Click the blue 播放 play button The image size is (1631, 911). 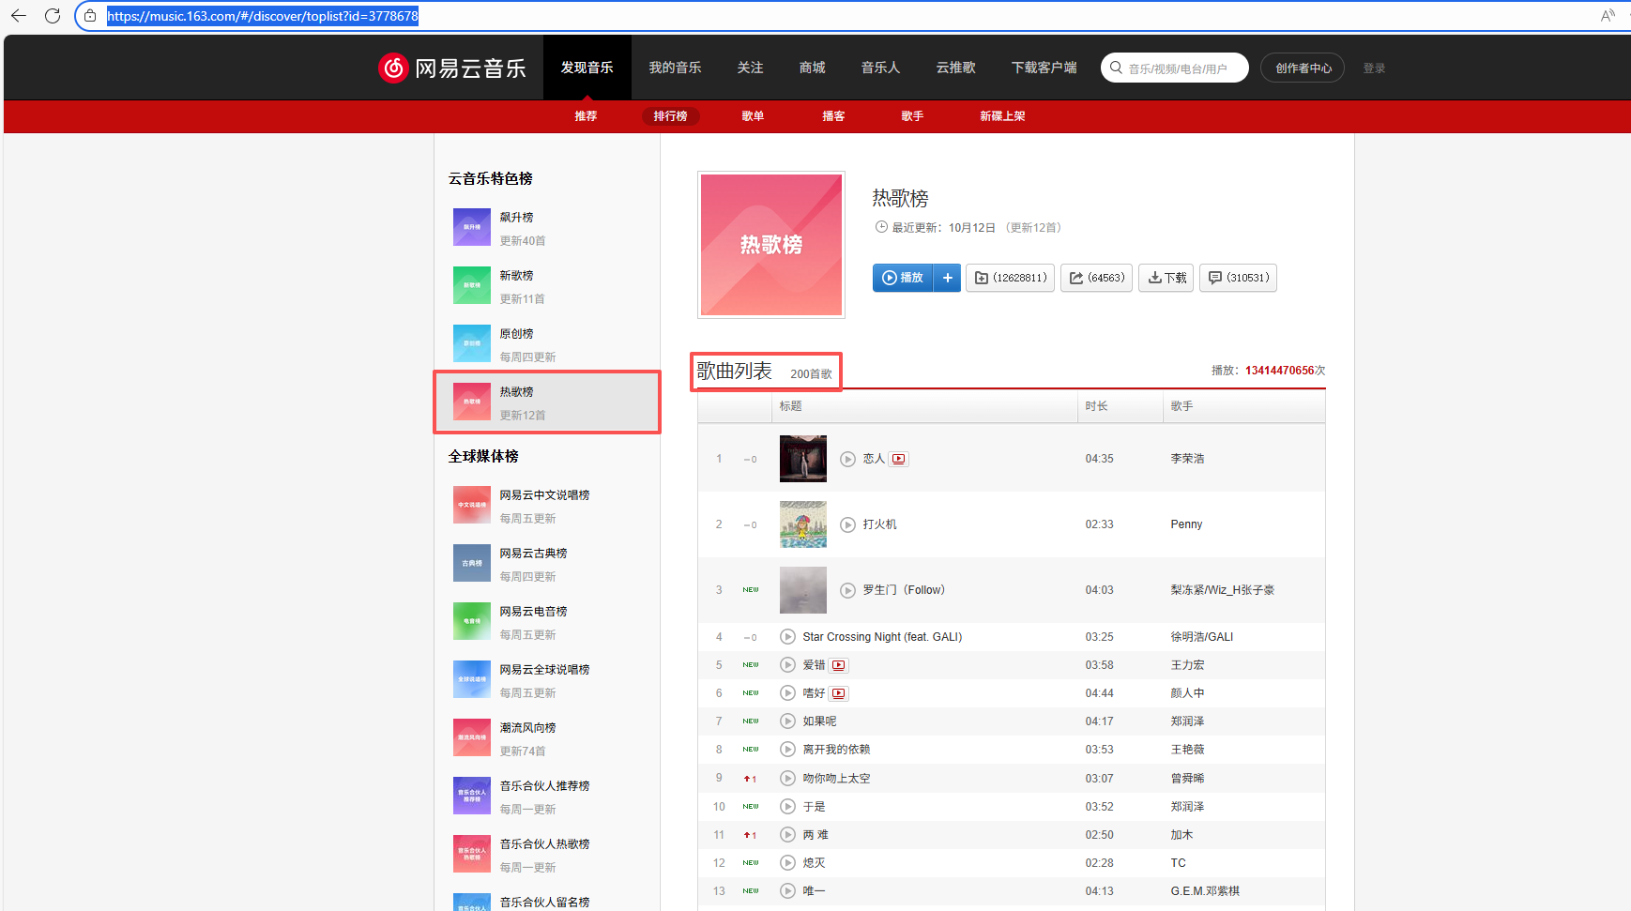coord(903,278)
